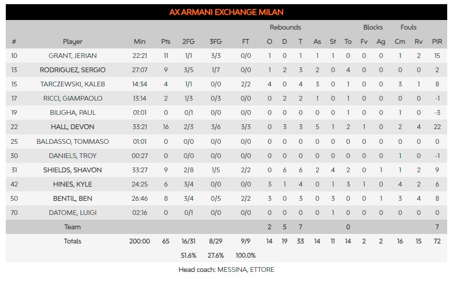
Task: Click the Totals row label
Action: (73, 241)
